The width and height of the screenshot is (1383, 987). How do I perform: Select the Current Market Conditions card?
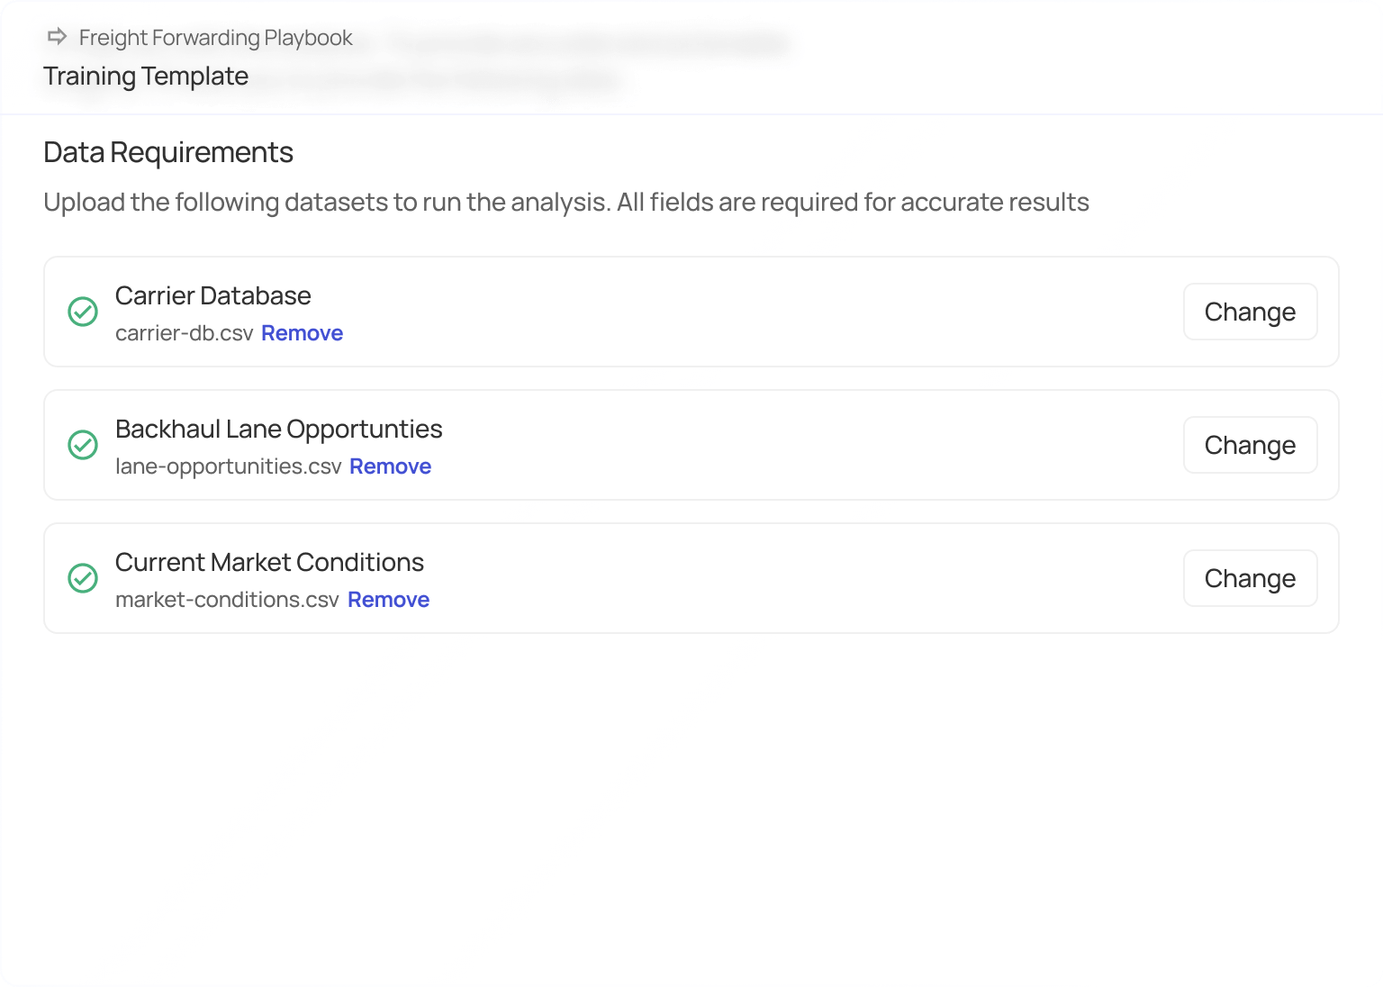[691, 578]
